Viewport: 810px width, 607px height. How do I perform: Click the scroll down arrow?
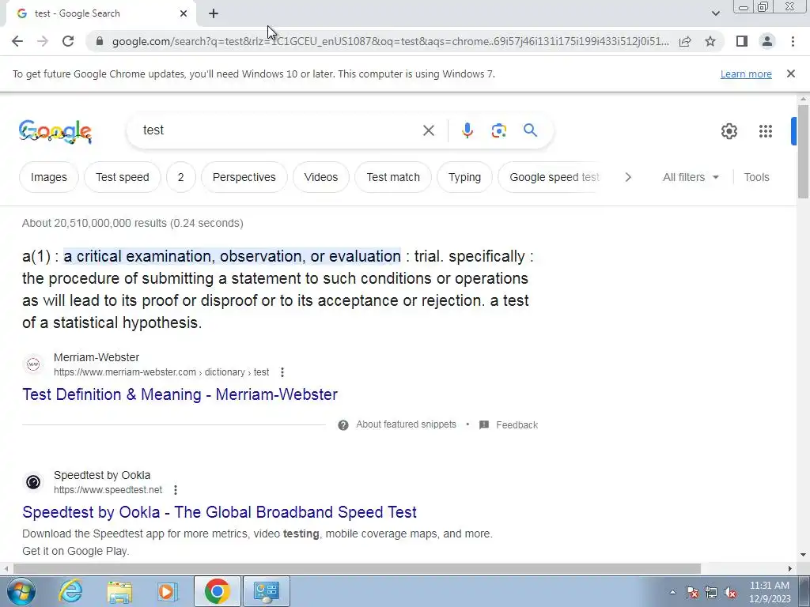point(803,555)
